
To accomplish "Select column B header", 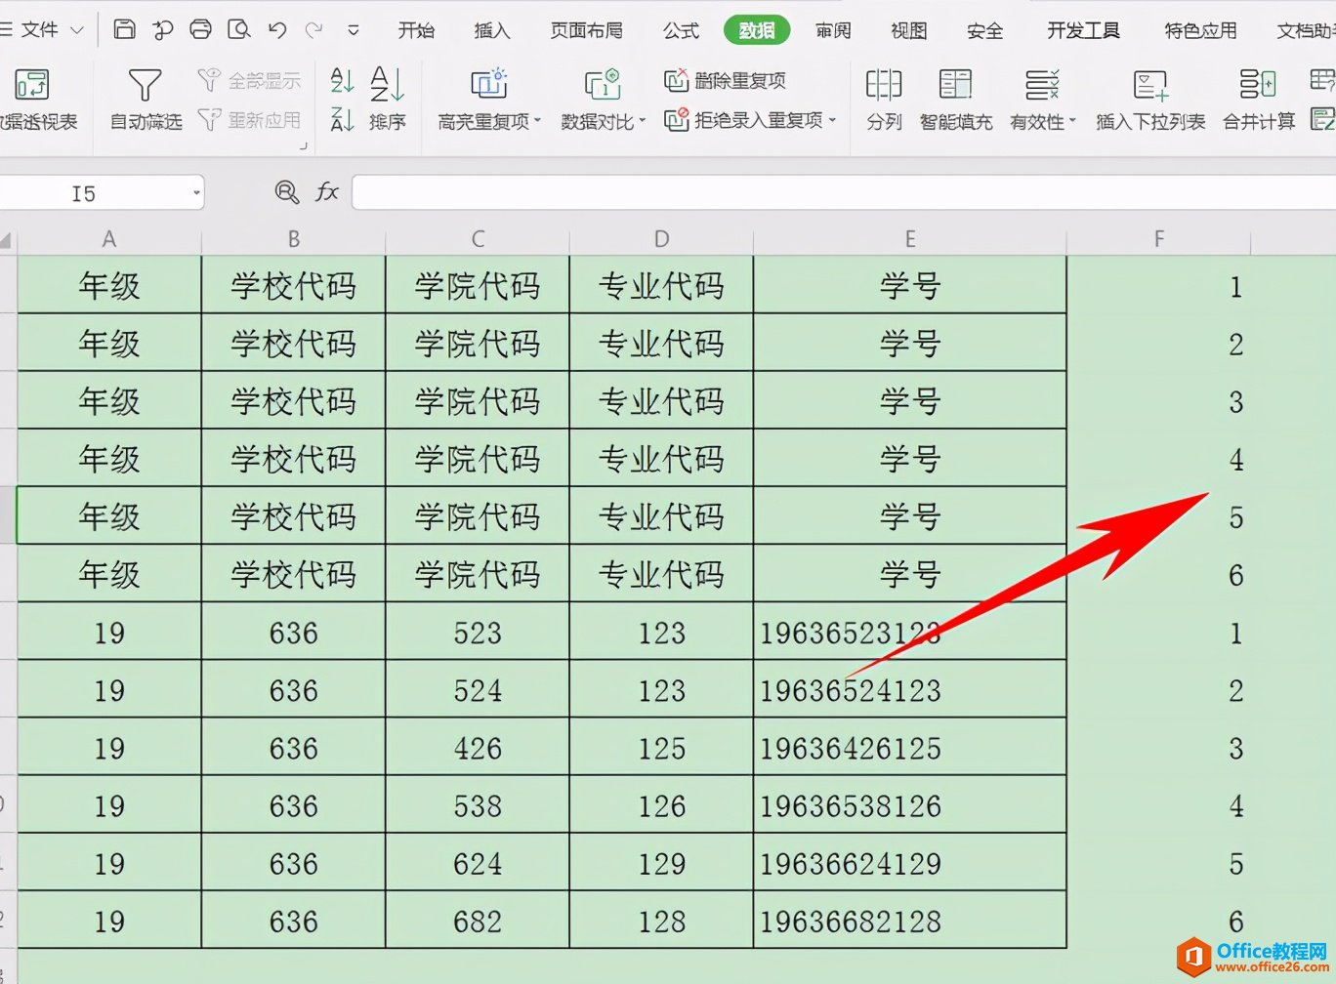I will (x=293, y=239).
